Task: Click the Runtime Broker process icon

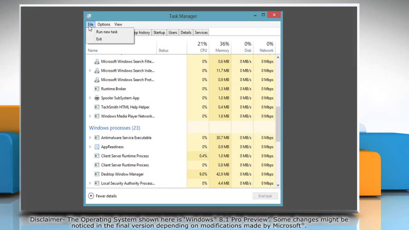Action: click(x=97, y=89)
